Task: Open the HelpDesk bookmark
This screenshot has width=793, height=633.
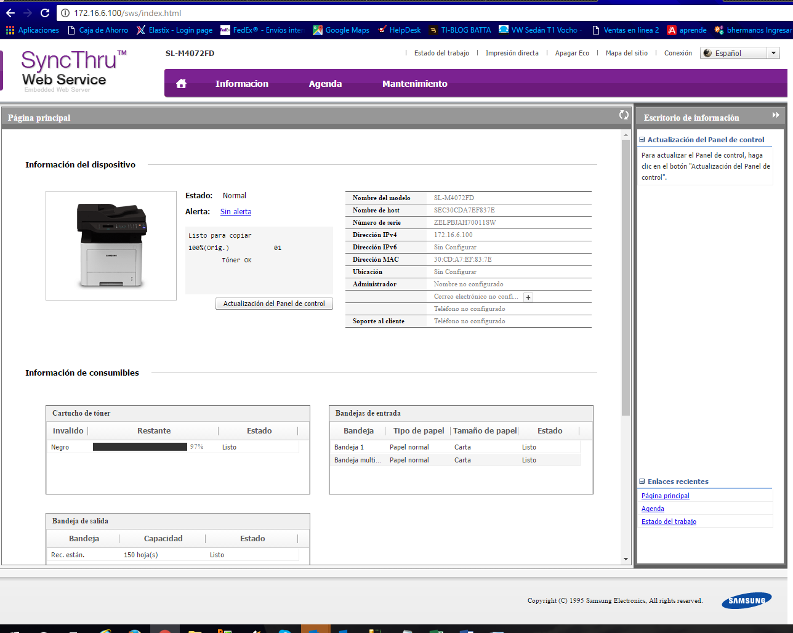Action: 400,30
